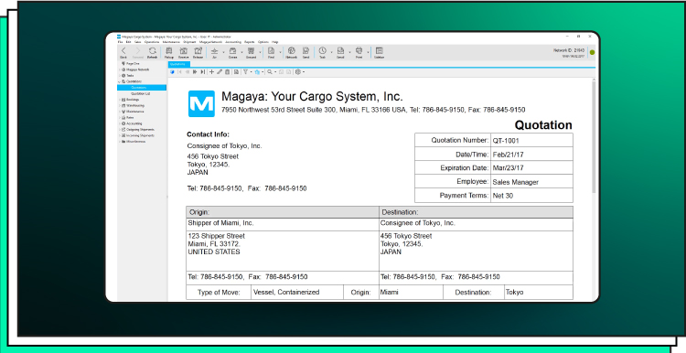The image size is (686, 353).
Task: Select the Ocean shipment icon
Action: [x=232, y=50]
